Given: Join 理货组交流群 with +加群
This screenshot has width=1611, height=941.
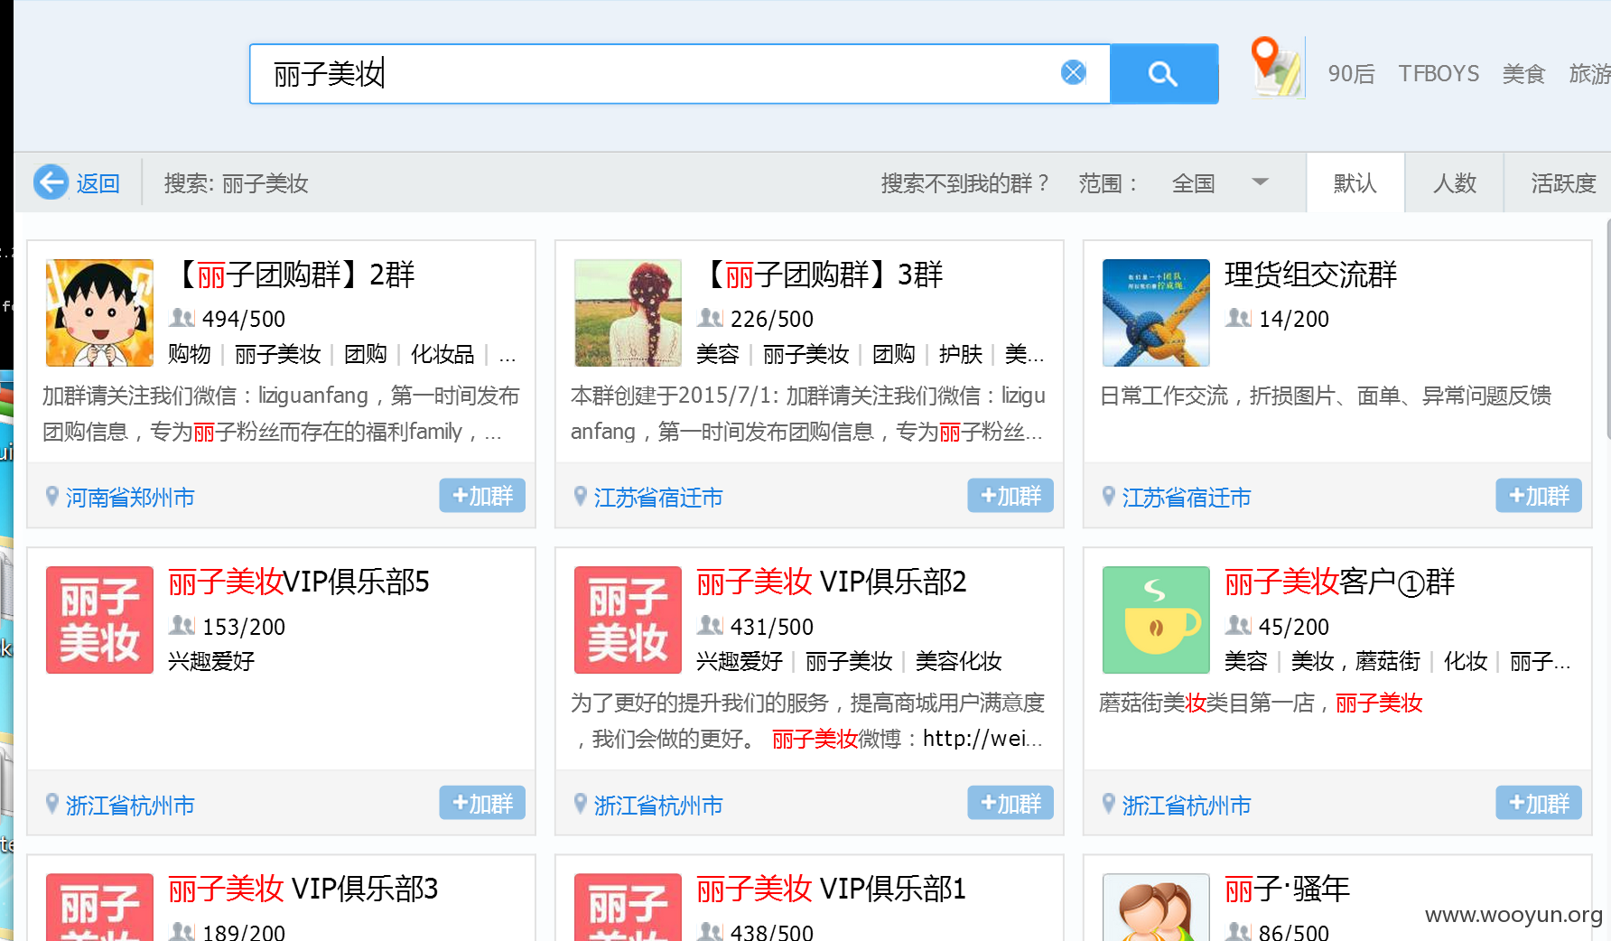Looking at the screenshot, I should 1539,495.
